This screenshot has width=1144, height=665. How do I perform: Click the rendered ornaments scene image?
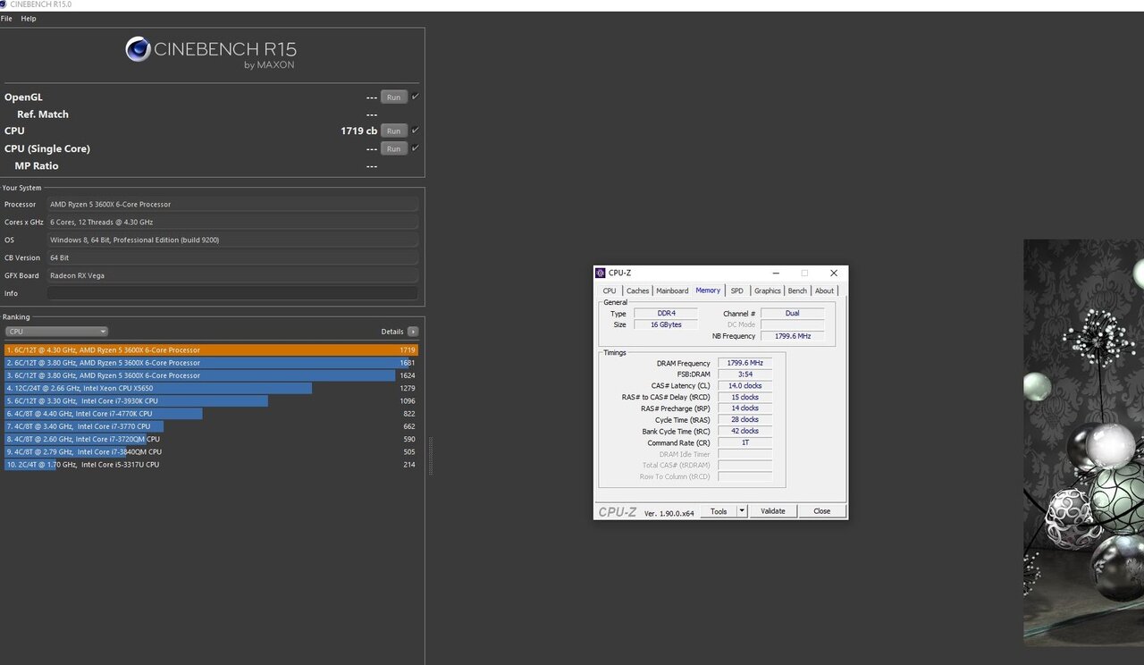(1083, 442)
